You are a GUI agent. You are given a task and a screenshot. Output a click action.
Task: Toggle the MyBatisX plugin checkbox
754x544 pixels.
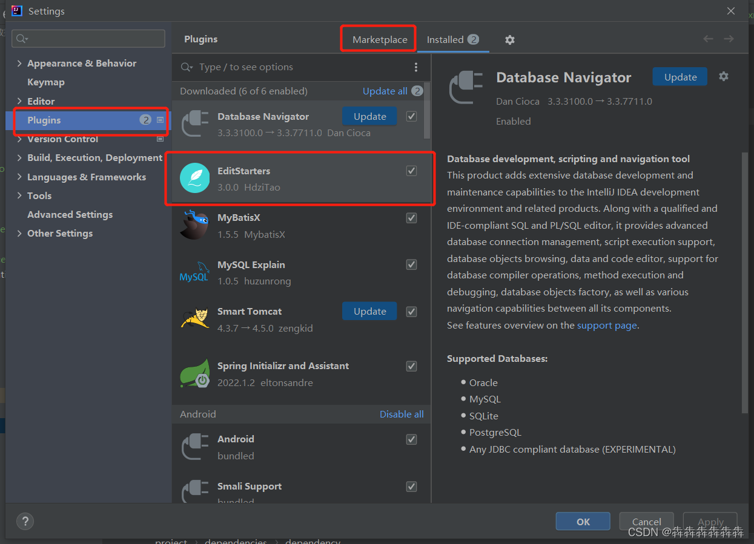pyautogui.click(x=412, y=218)
